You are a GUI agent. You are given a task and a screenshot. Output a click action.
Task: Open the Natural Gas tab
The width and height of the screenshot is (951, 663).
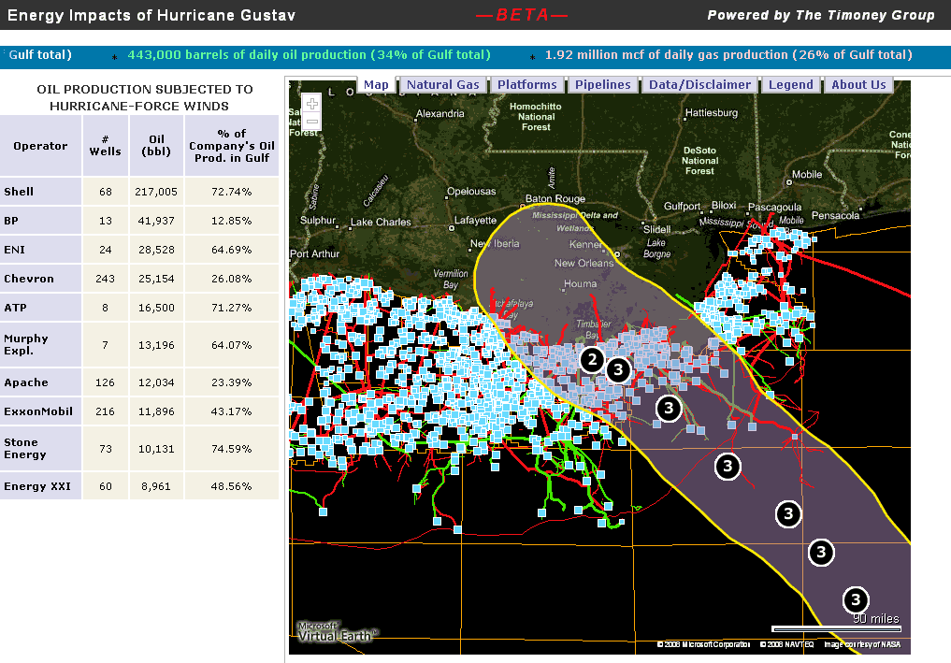[x=442, y=85]
